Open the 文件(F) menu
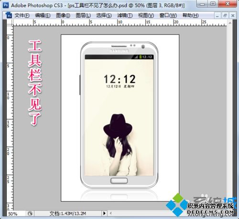Image resolution: width=239 pixels, height=219 pixels. pos(22,15)
